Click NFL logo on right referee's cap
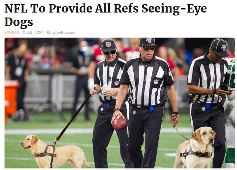This screenshot has height=170, width=237. click(x=224, y=48)
